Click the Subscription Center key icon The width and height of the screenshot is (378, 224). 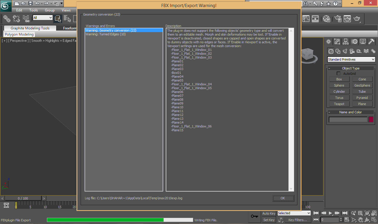(x=315, y=4)
